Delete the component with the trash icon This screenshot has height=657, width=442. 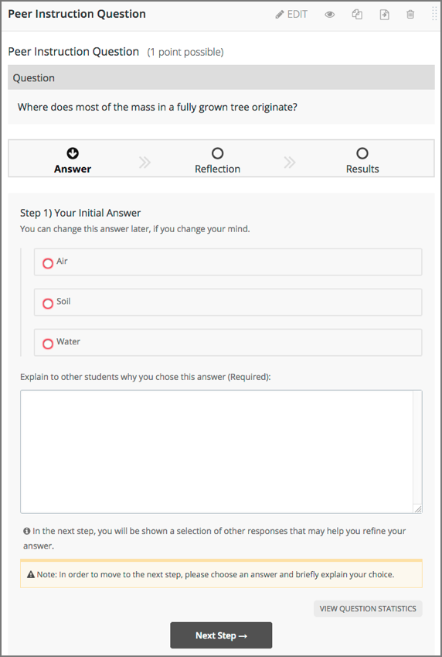coord(410,15)
